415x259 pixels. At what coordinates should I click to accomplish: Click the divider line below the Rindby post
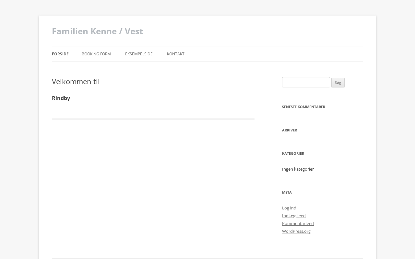click(153, 119)
